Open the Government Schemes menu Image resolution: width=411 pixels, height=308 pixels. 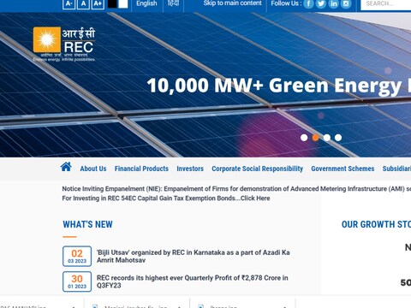point(342,169)
